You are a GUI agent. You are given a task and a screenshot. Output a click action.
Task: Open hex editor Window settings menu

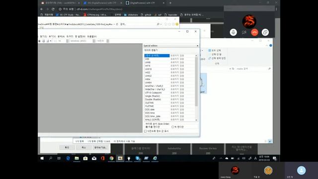coord(80,36)
